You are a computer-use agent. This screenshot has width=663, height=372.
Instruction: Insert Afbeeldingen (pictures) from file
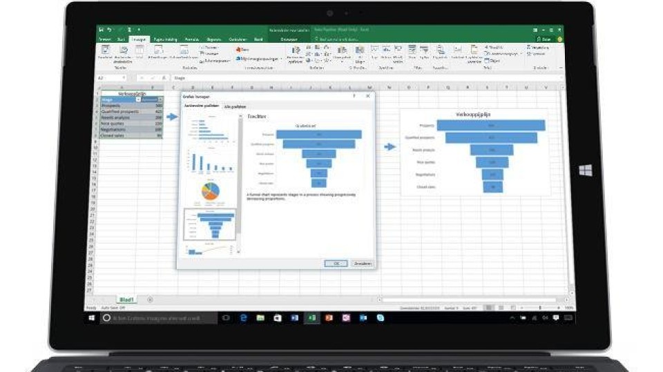[158, 52]
